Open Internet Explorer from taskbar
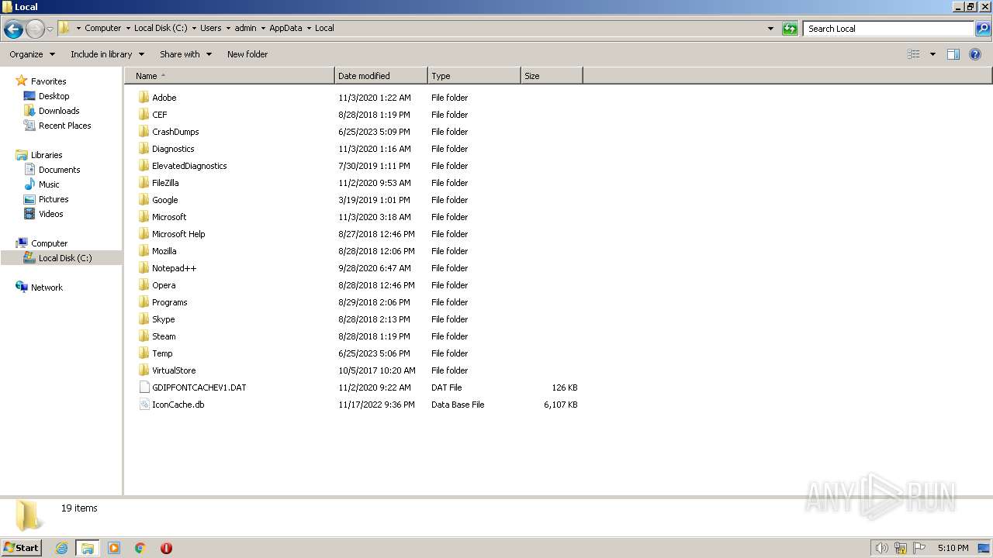This screenshot has width=993, height=558. pyautogui.click(x=61, y=548)
